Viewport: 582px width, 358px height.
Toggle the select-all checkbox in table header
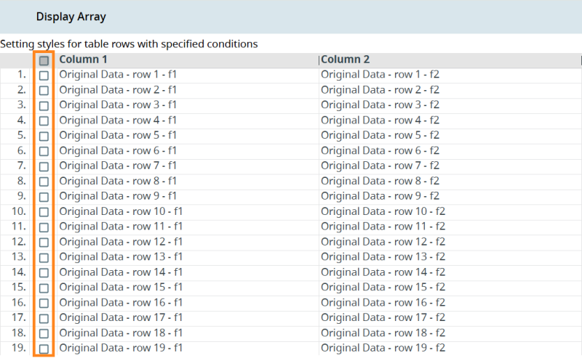click(44, 60)
